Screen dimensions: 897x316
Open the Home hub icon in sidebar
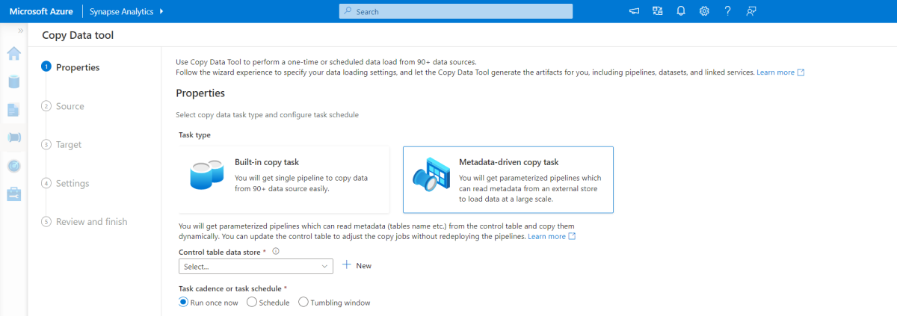13,54
